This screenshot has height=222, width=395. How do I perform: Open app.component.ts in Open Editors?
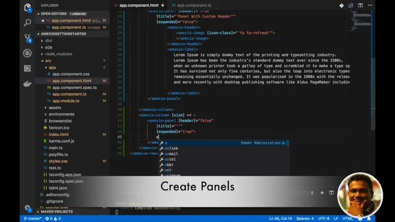tap(73, 27)
